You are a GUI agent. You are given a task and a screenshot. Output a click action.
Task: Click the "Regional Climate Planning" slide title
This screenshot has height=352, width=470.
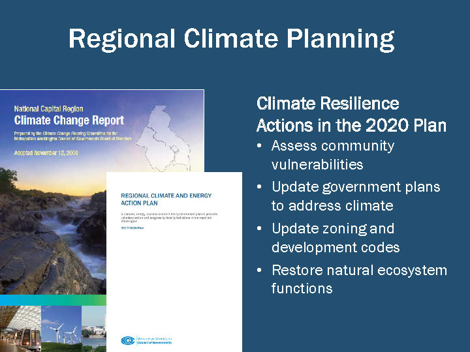pyautogui.click(x=231, y=39)
